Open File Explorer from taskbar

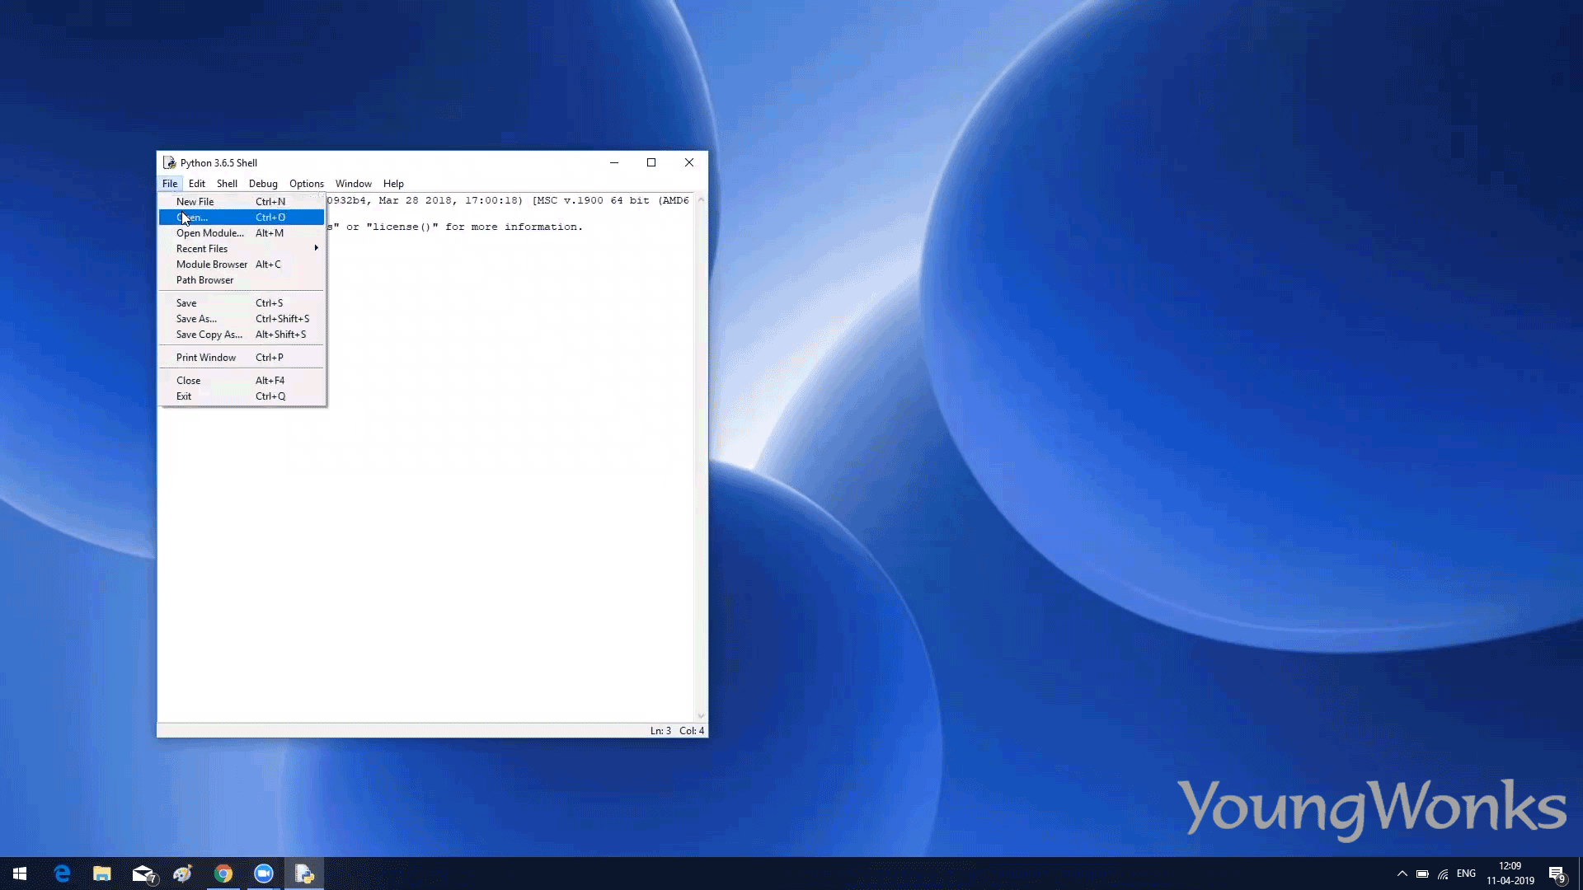pyautogui.click(x=102, y=874)
